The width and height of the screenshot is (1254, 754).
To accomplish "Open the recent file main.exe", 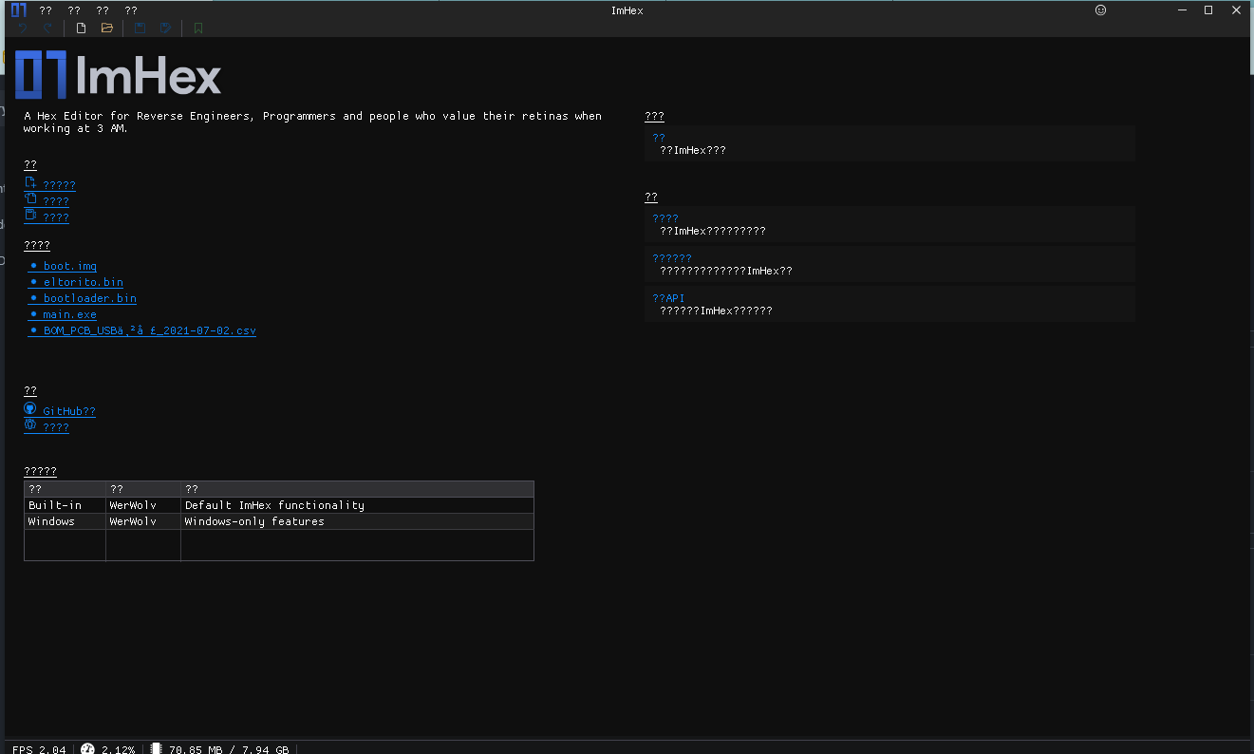I will (x=68, y=313).
